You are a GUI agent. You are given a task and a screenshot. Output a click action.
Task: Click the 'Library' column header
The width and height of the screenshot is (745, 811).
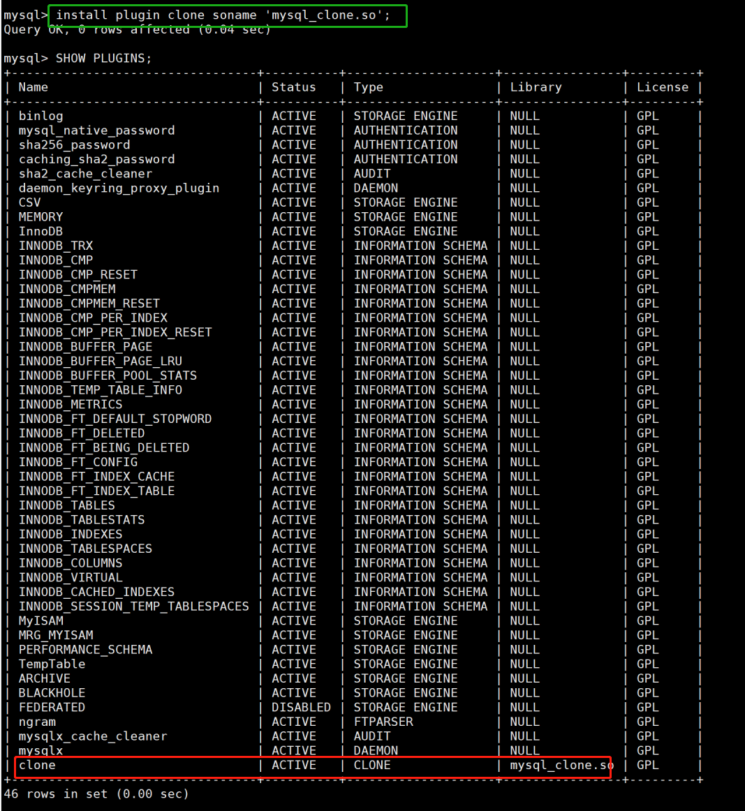coord(536,87)
